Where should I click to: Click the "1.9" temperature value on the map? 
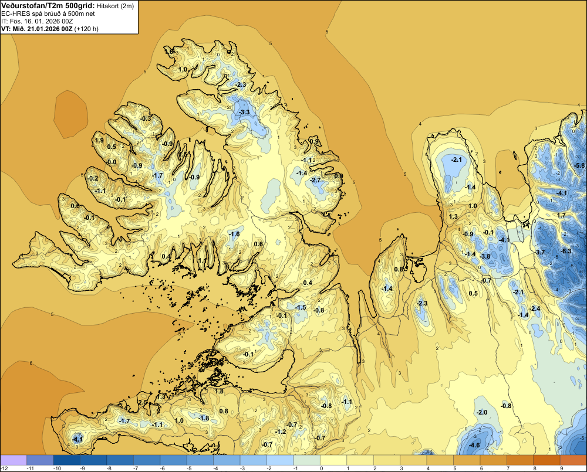(x=99, y=140)
